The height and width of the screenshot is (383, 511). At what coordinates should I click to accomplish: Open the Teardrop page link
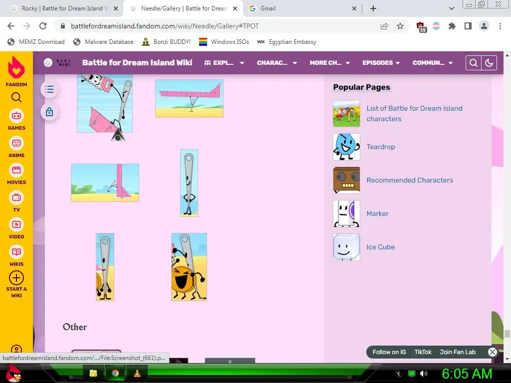point(381,147)
